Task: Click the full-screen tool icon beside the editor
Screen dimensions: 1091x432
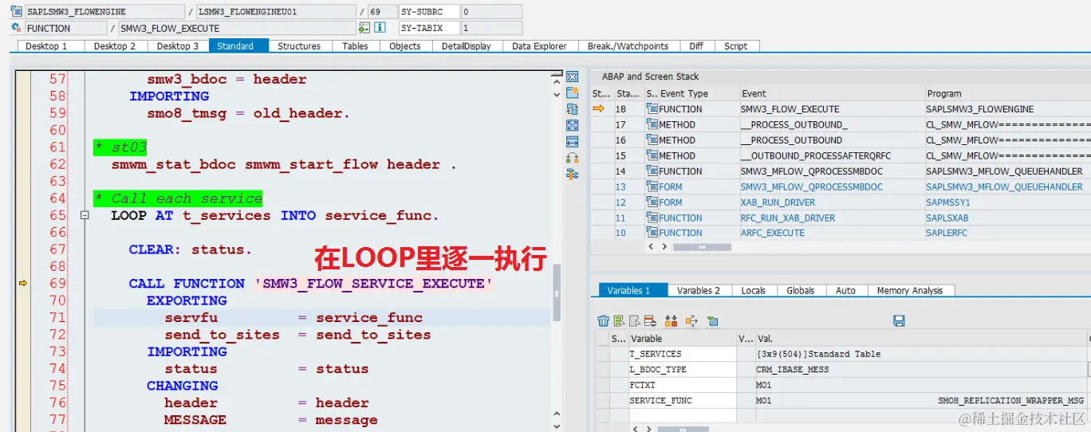Action: click(572, 126)
